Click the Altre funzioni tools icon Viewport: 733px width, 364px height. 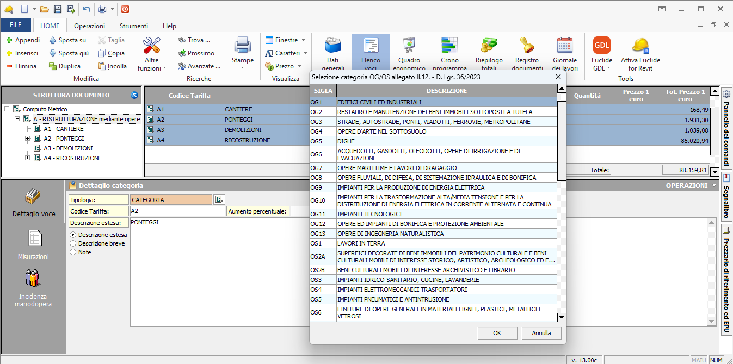[152, 46]
